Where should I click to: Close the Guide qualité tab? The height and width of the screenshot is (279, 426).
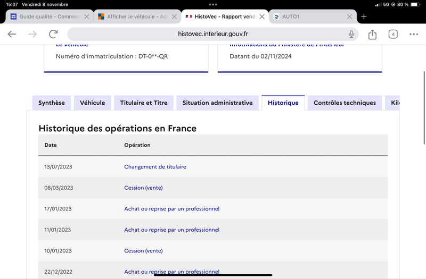[x=87, y=17]
